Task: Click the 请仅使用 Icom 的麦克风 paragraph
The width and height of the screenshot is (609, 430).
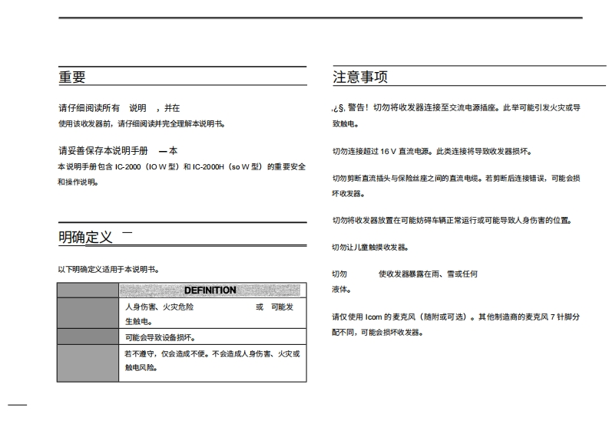Action: (x=455, y=324)
